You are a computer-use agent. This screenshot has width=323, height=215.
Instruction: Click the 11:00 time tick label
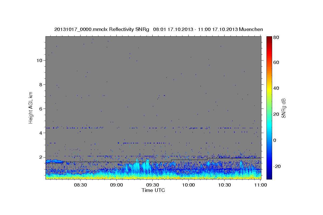pos(260,185)
